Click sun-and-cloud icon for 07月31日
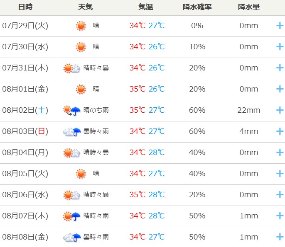Image resolution: width=285 pixels, height=247 pixels. point(71,68)
